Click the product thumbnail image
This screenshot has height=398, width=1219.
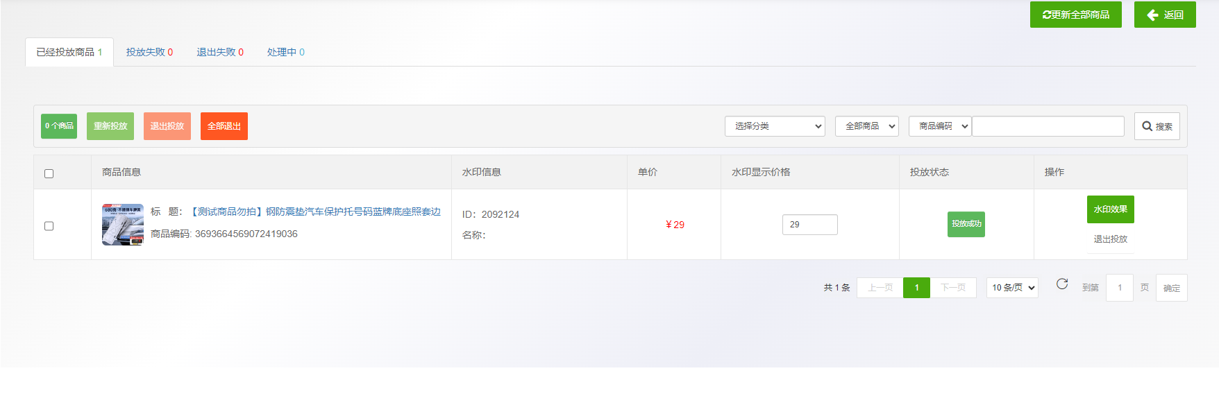pyautogui.click(x=123, y=225)
